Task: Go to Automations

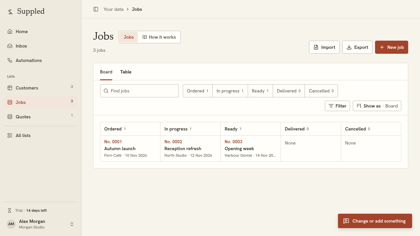Action: coord(40,60)
